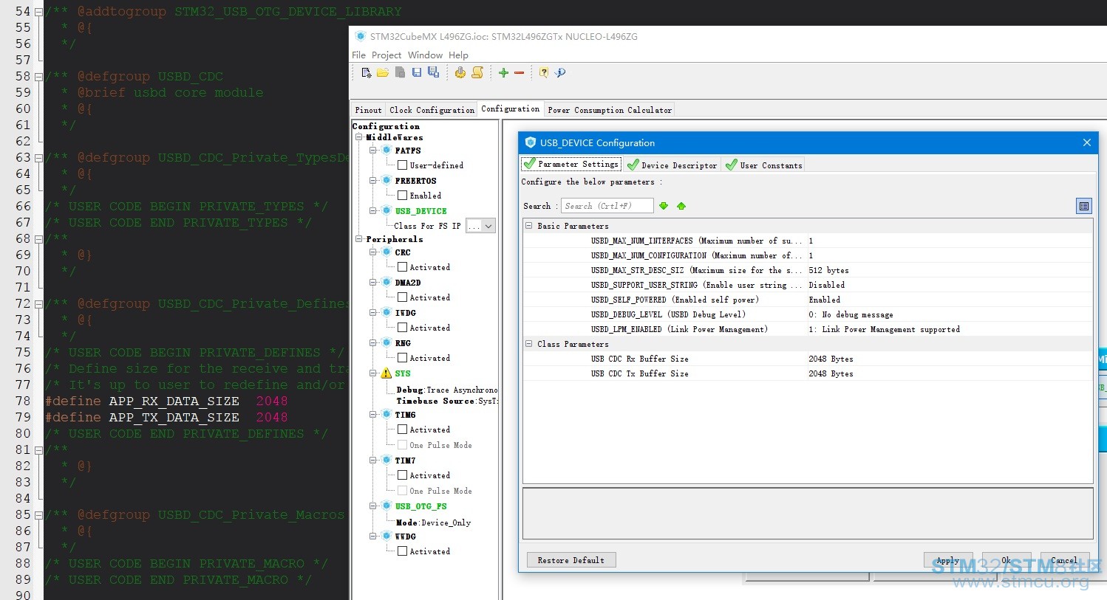Open the Power Consumption Calculator tab
The height and width of the screenshot is (600, 1107).
click(x=610, y=110)
